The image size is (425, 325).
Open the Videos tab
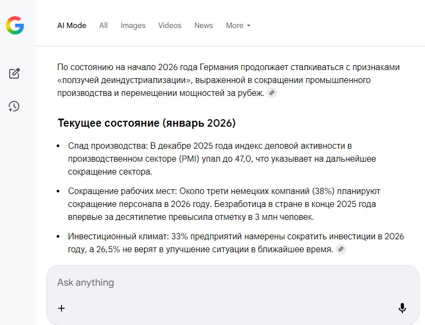(170, 25)
